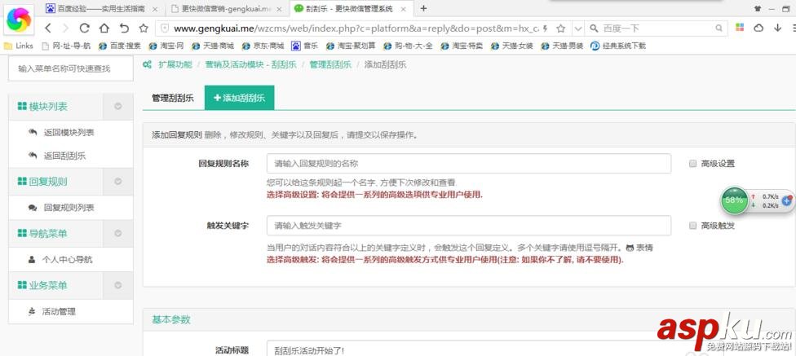Select the 刮刮乐 browser tab
Screen dimensions: 796x356
tap(352, 8)
